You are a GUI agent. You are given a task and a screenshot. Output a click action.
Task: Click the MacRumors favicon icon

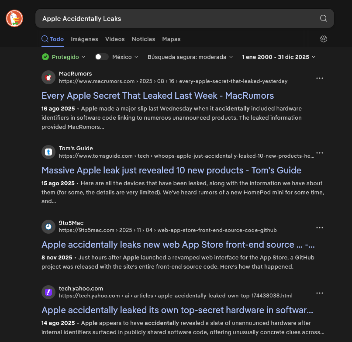point(48,78)
